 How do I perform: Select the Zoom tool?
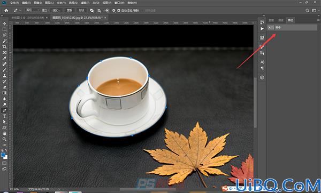(4, 139)
